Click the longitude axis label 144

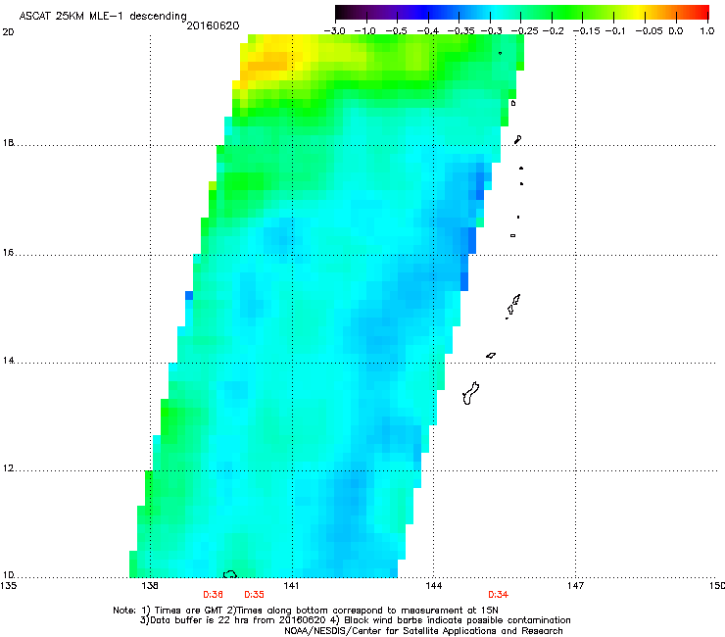point(433,586)
